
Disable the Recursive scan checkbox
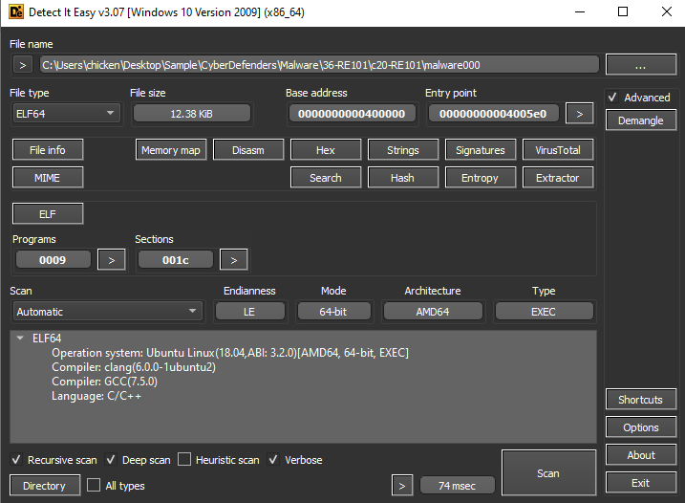tap(17, 460)
